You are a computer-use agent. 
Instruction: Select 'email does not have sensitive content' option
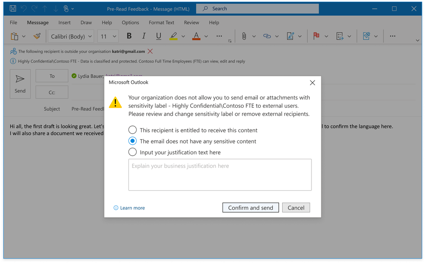[x=132, y=141]
